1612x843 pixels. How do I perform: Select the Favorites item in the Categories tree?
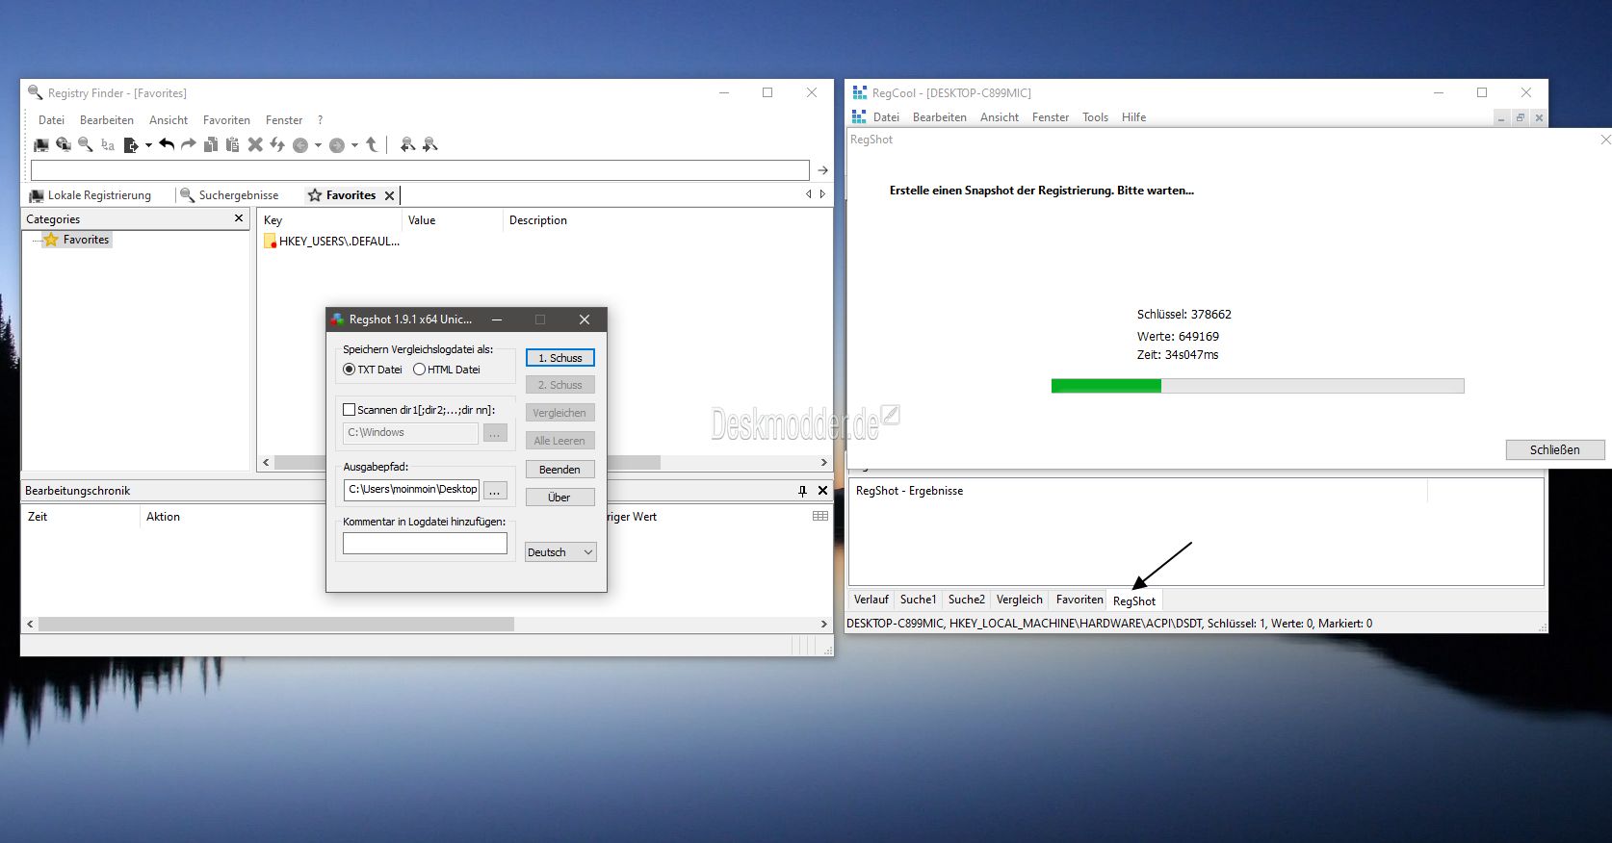click(77, 240)
